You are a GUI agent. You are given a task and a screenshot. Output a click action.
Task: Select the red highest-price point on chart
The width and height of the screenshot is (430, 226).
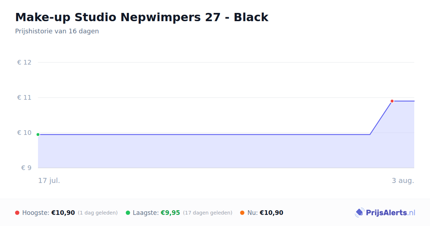pyautogui.click(x=392, y=101)
